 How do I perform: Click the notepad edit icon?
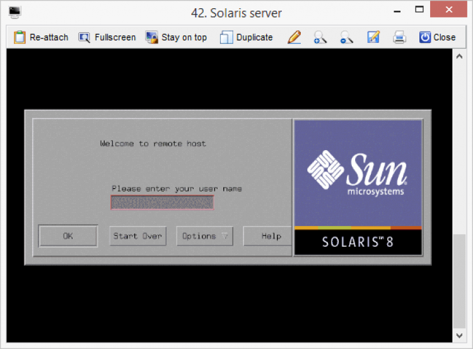[373, 37]
